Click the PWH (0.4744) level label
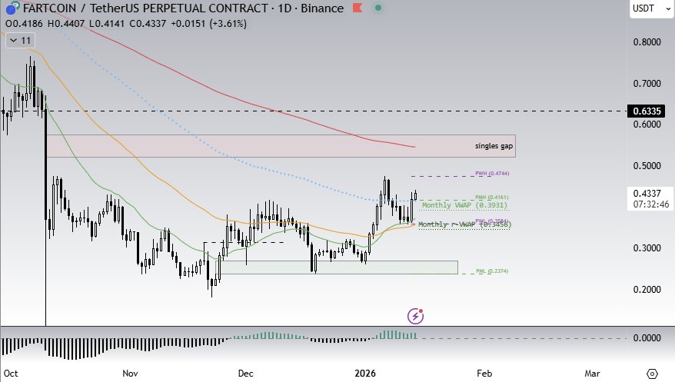Image resolution: width=675 pixels, height=382 pixels. point(492,174)
